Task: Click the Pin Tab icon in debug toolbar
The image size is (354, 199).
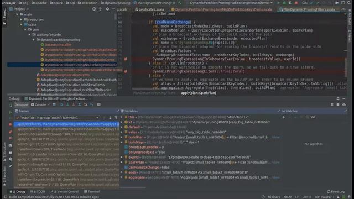Action: [11, 166]
